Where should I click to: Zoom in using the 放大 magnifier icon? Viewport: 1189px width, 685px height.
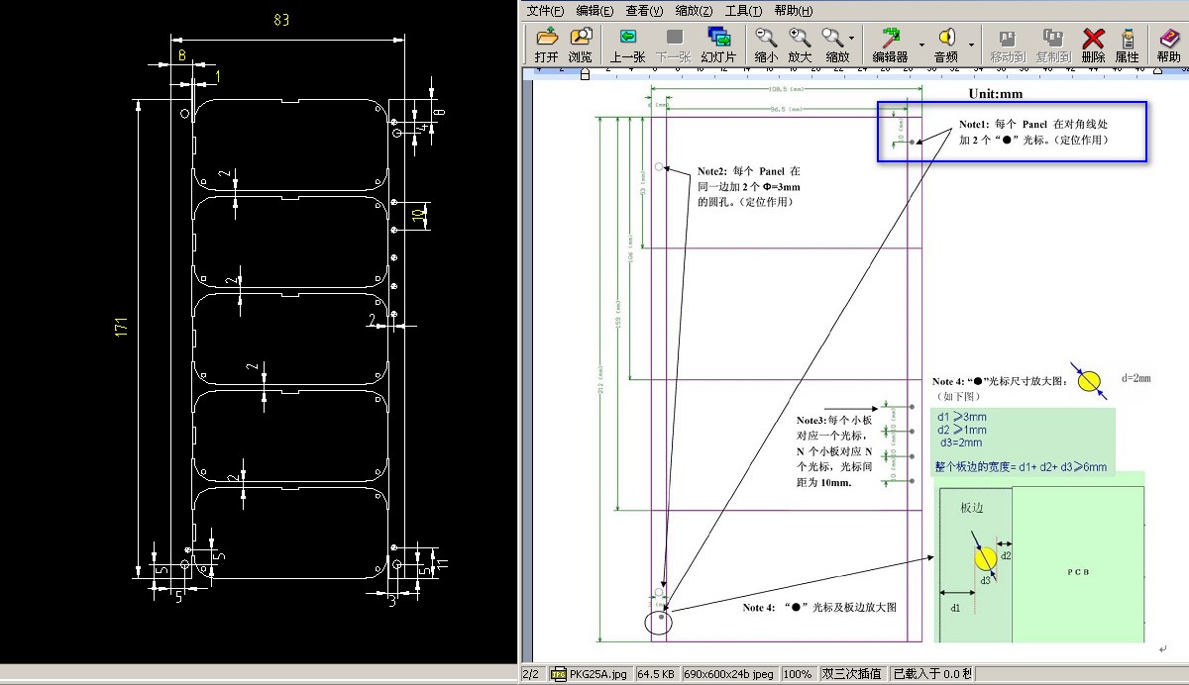pos(800,45)
